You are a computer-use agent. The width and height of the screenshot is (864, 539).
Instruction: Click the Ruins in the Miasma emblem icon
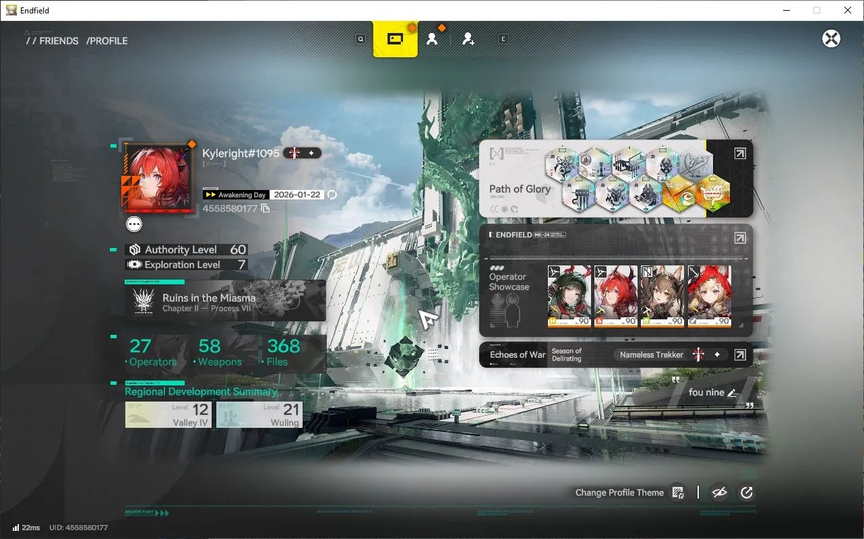(144, 300)
